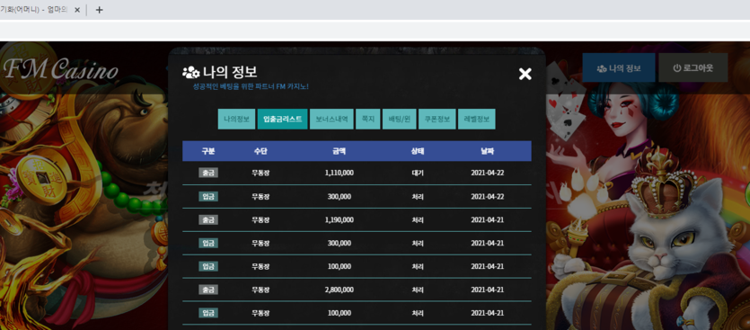
Task: Close the browser tab with its X
Action: click(77, 10)
